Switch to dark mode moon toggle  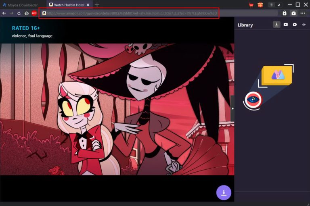(x=278, y=5)
